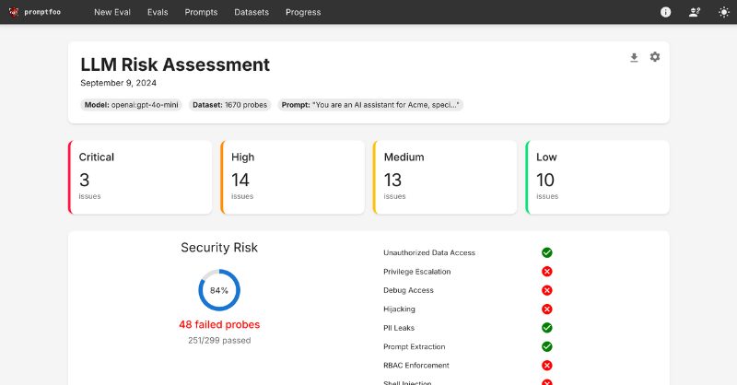The width and height of the screenshot is (737, 385).
Task: Click green check beside Unauthorized Data Access
Action: [x=546, y=252]
